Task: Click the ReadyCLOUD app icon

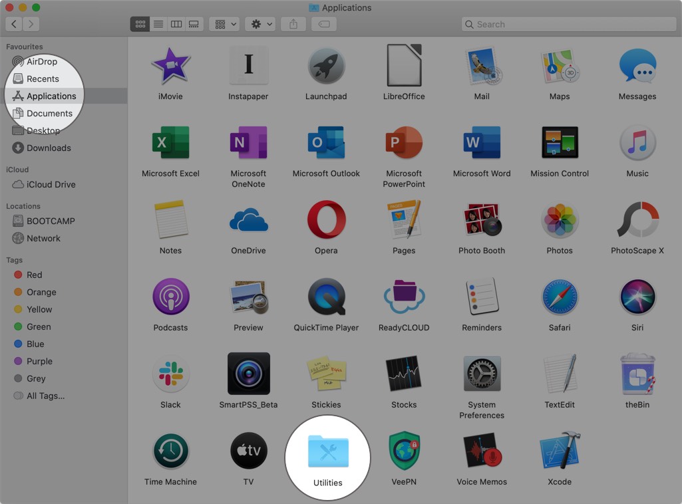Action: [404, 297]
